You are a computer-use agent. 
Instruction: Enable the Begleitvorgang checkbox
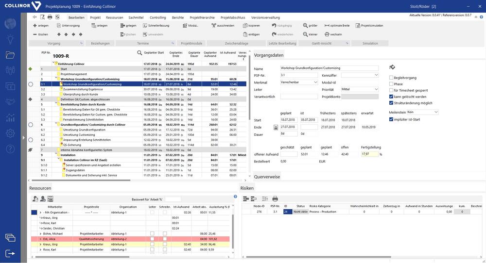391,78
